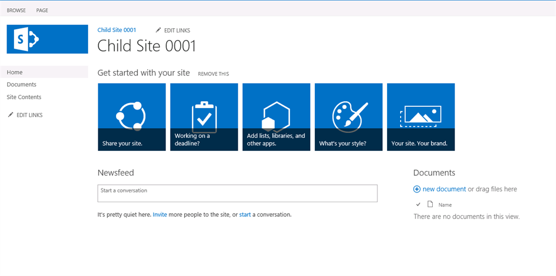Click the pencil icon in left navigation

coord(11,115)
